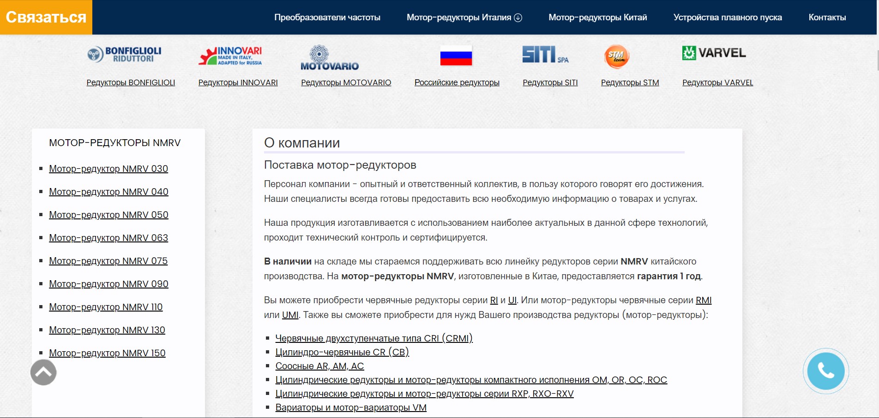Click the orange STM team logo
879x418 pixels.
(617, 57)
